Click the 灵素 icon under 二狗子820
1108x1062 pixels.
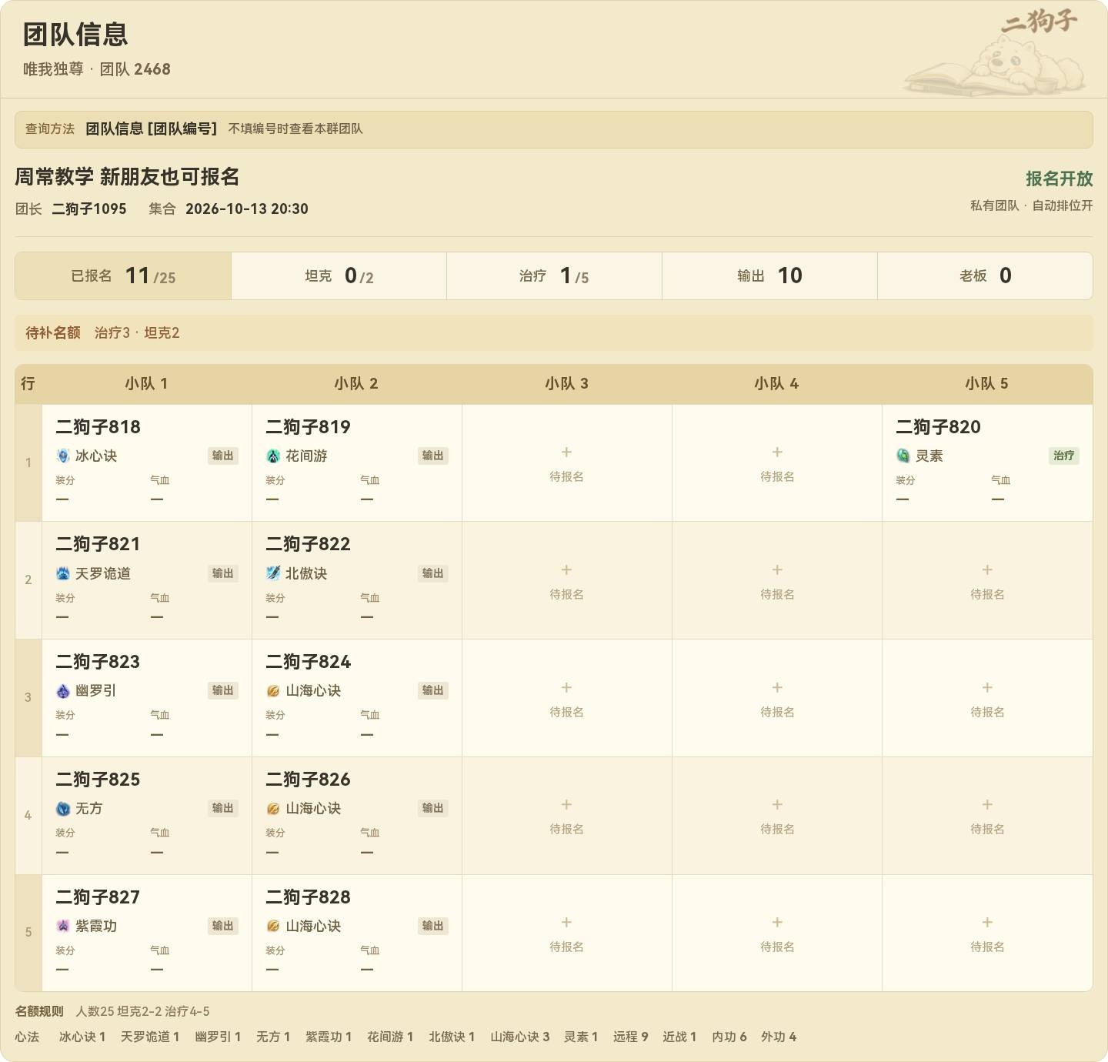(x=903, y=456)
